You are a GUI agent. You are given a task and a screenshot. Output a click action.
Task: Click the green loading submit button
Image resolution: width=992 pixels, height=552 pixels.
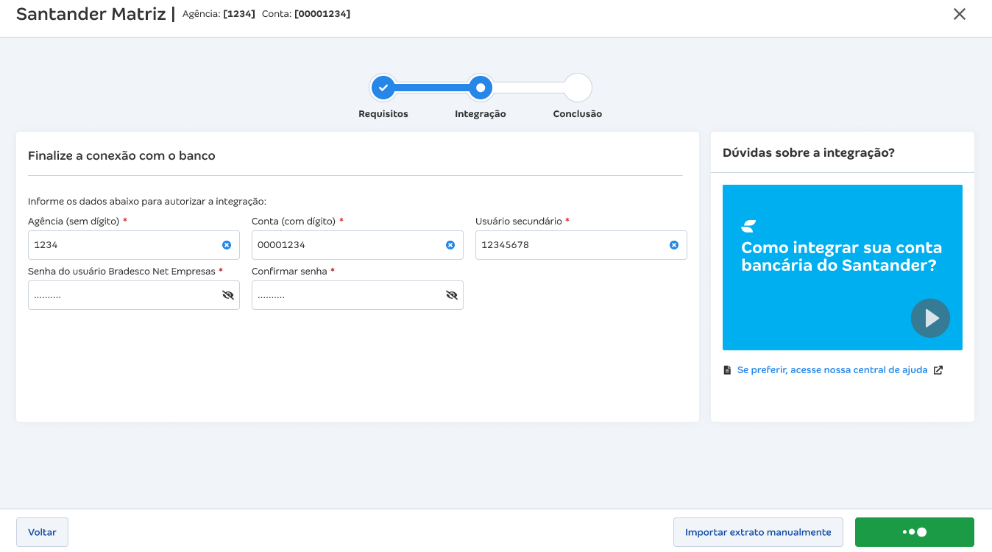click(x=914, y=532)
